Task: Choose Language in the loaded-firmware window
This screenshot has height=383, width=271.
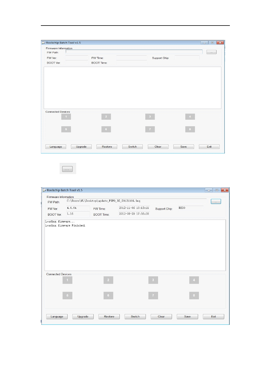Action: coord(57,317)
